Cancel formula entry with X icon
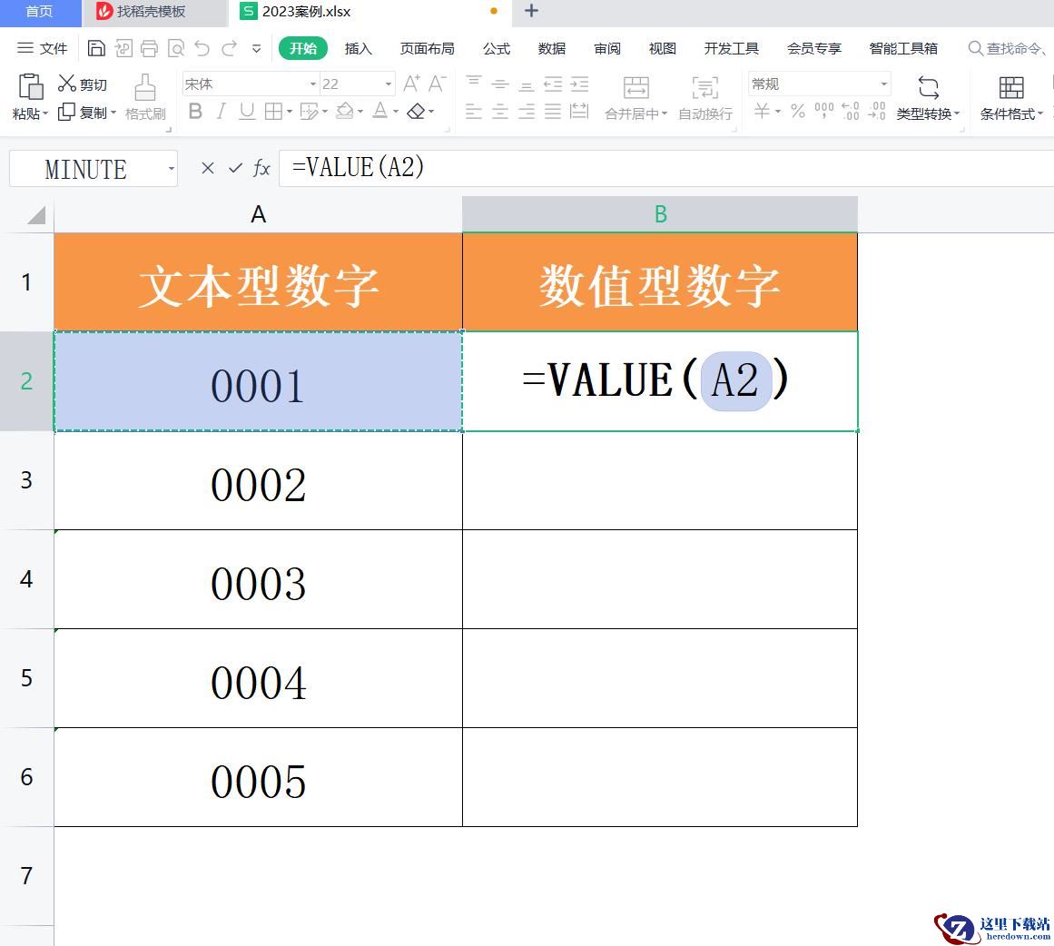 (x=208, y=168)
